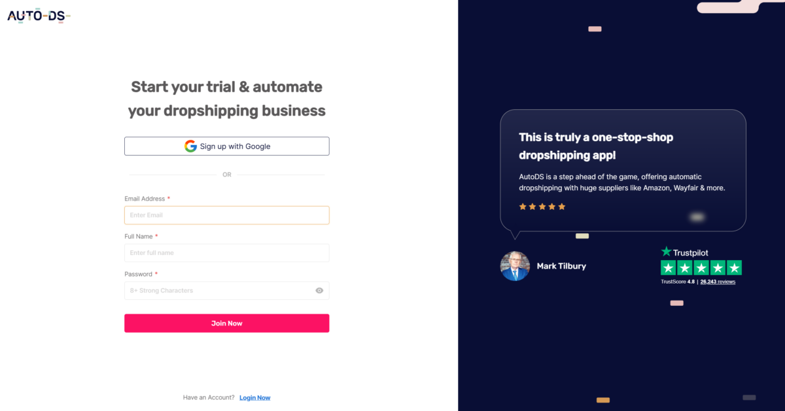This screenshot has height=411, width=785.
Task: Click the Google logo icon on signup button
Action: 190,146
